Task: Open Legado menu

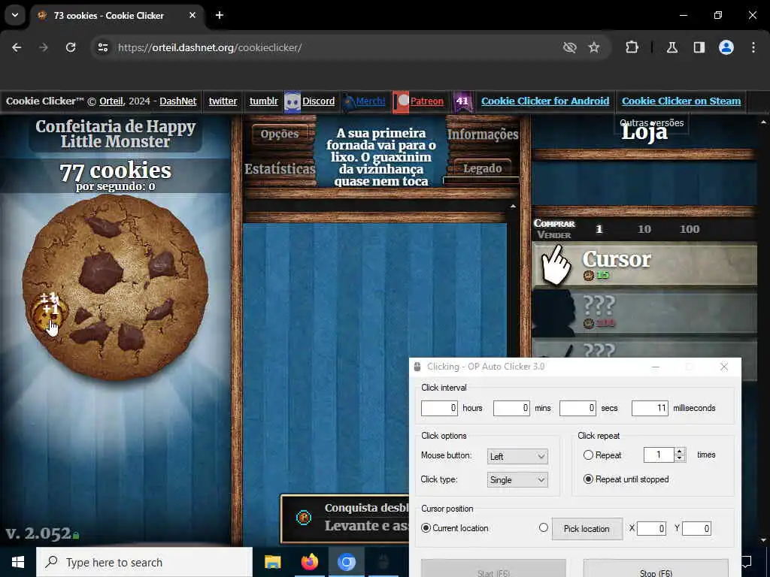Action: coord(482,168)
